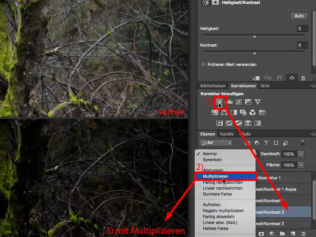Filter layers by adjustment layers icon
This screenshot has width=316, height=237.
click(257, 143)
